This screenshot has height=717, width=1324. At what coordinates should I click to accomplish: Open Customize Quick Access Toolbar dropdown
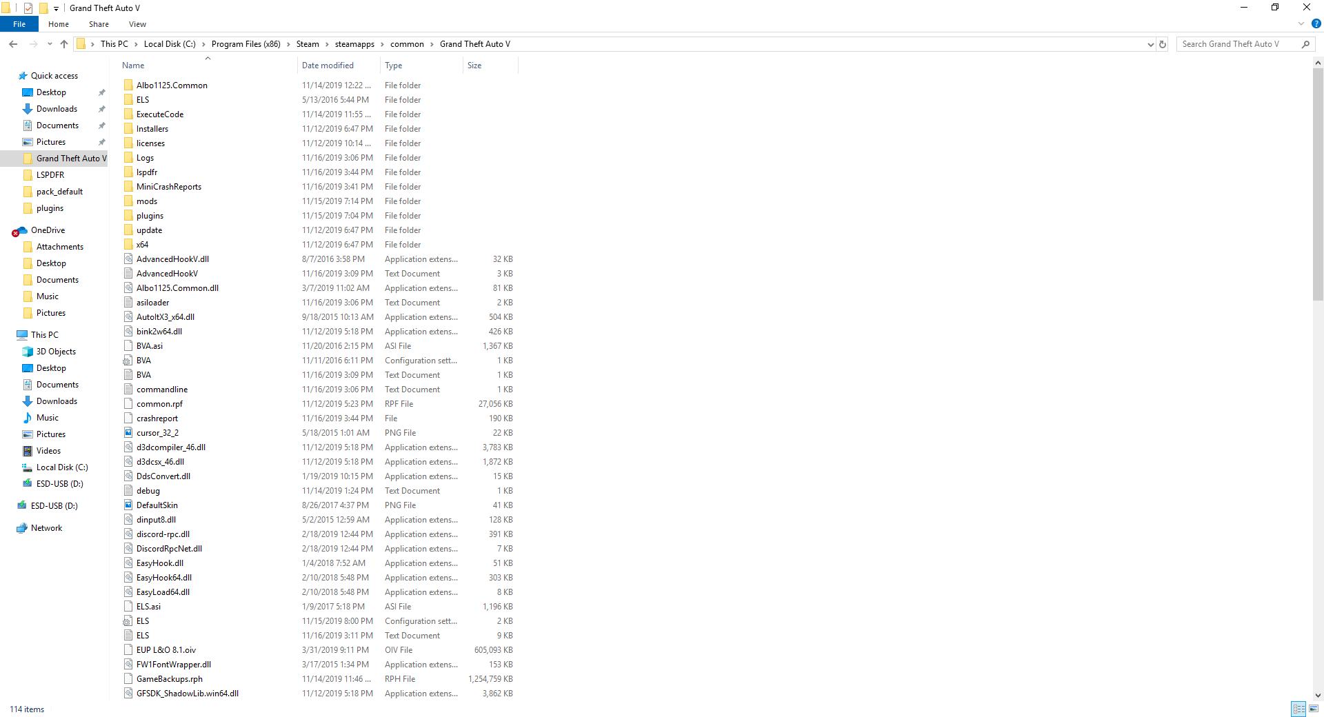pyautogui.click(x=56, y=8)
